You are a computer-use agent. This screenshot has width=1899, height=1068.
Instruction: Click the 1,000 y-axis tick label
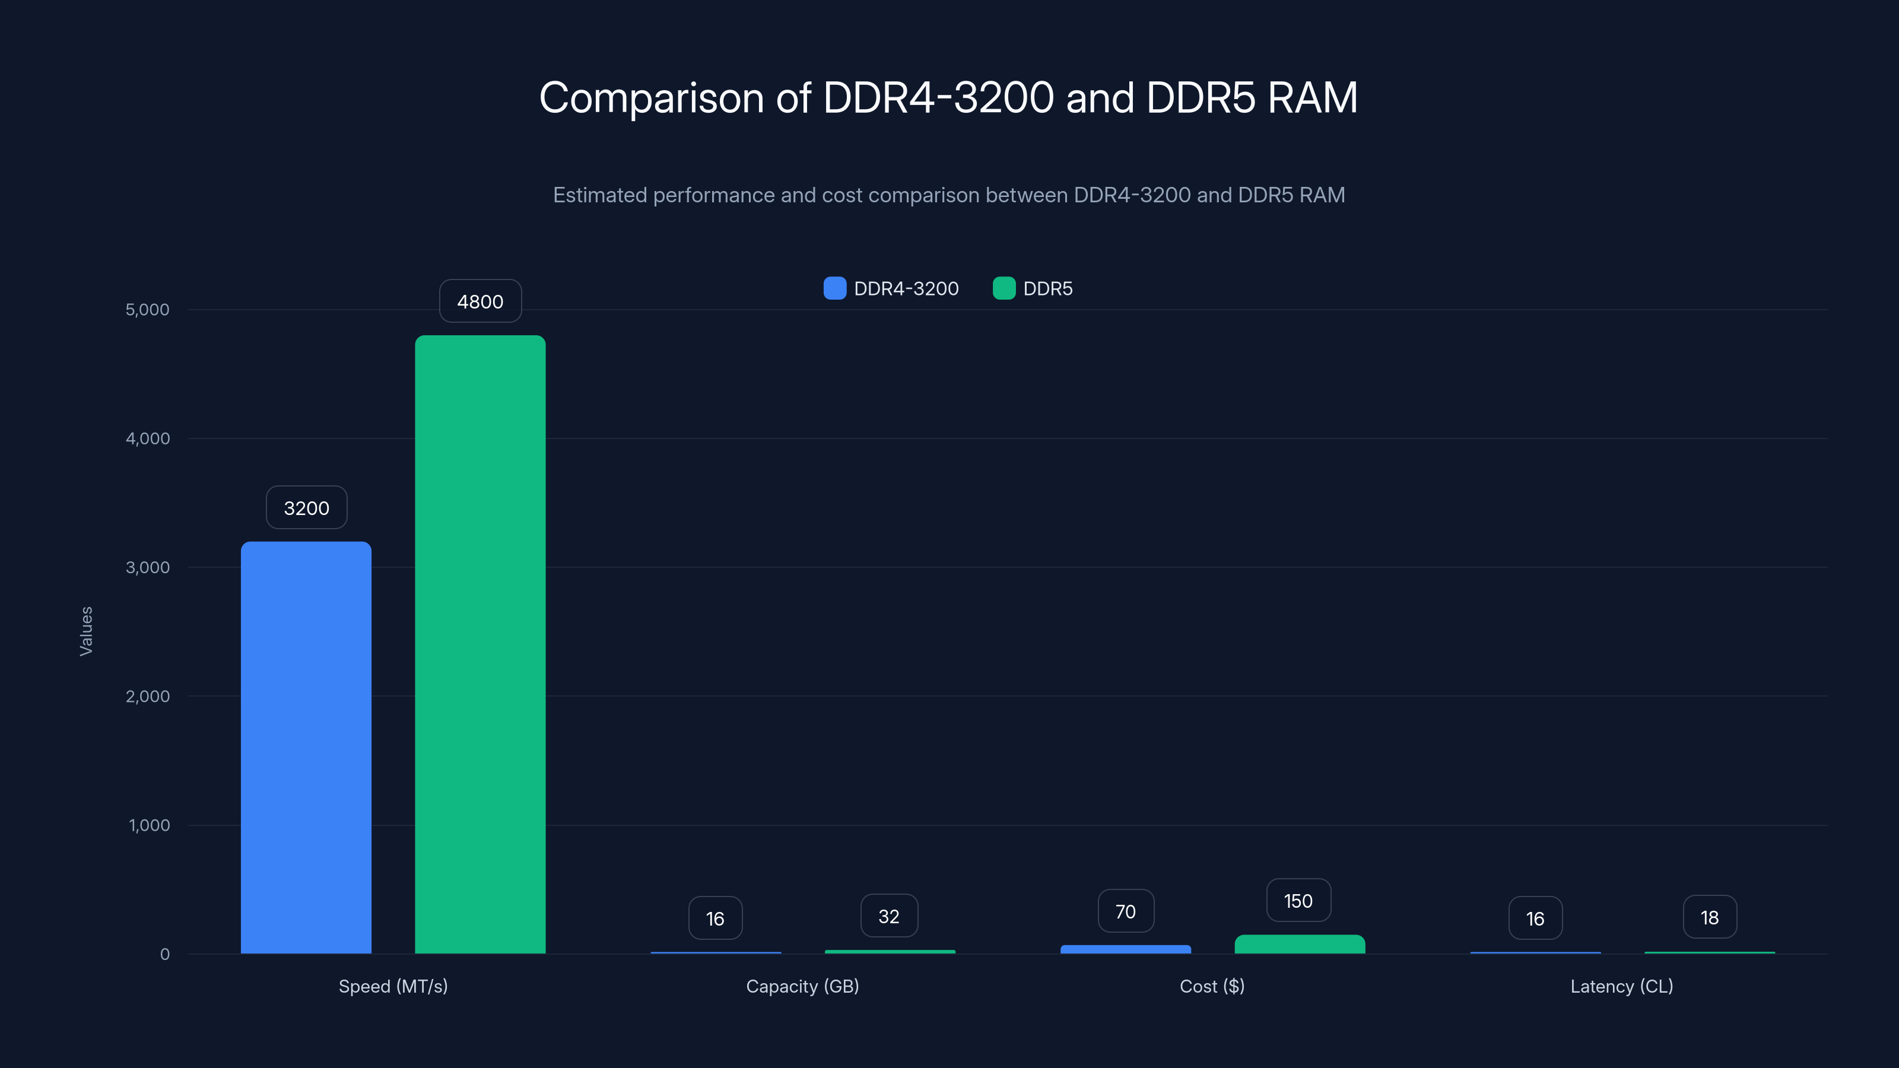click(x=149, y=825)
